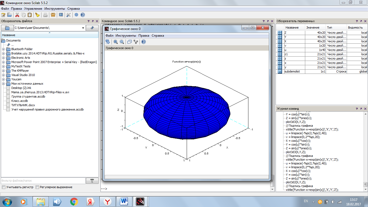Screen dimensions: 368x207
Task: Click the file filter input field
Action: click(43, 181)
